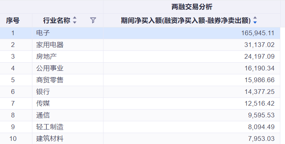
Task: Select the 家用电器 industry name
Action: 50,45
